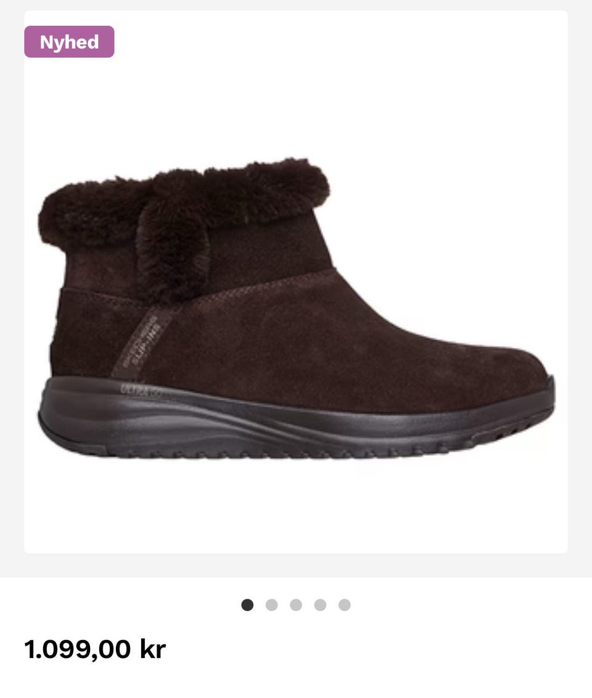
Task: Click the 1.099,00 kr price text
Action: pyautogui.click(x=95, y=649)
